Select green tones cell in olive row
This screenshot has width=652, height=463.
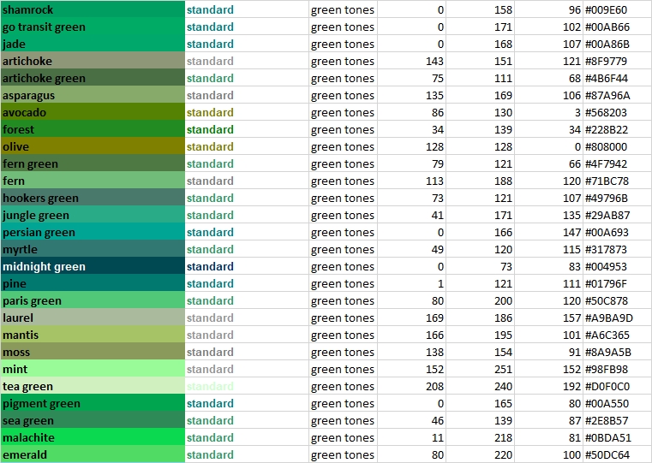tap(343, 146)
